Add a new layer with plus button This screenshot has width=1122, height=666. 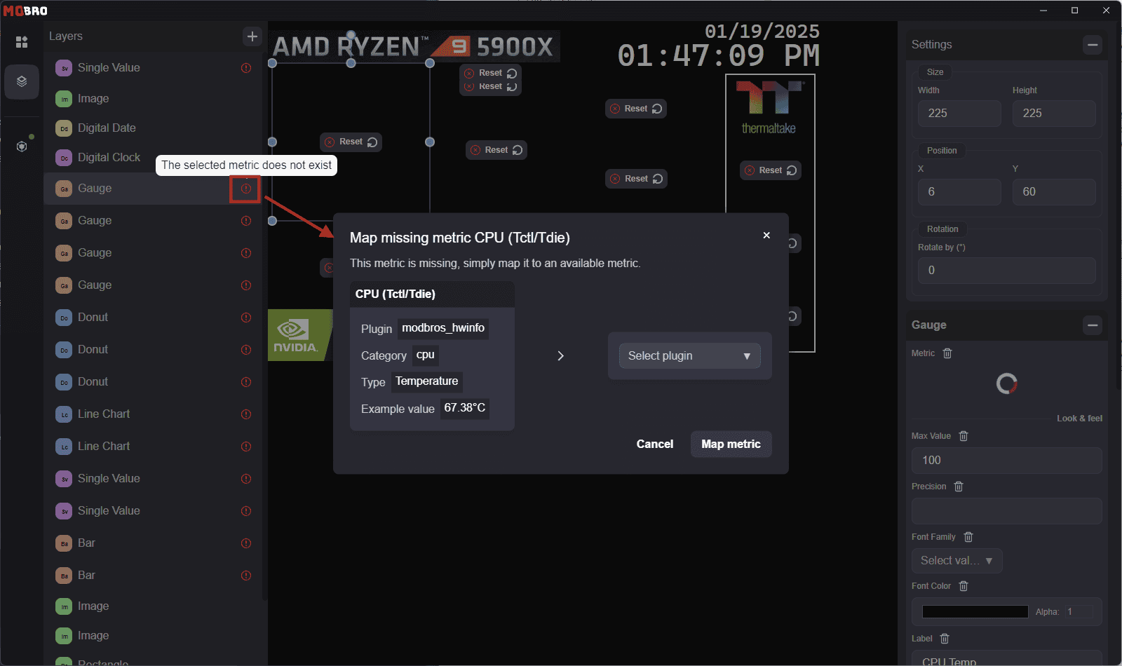[252, 36]
